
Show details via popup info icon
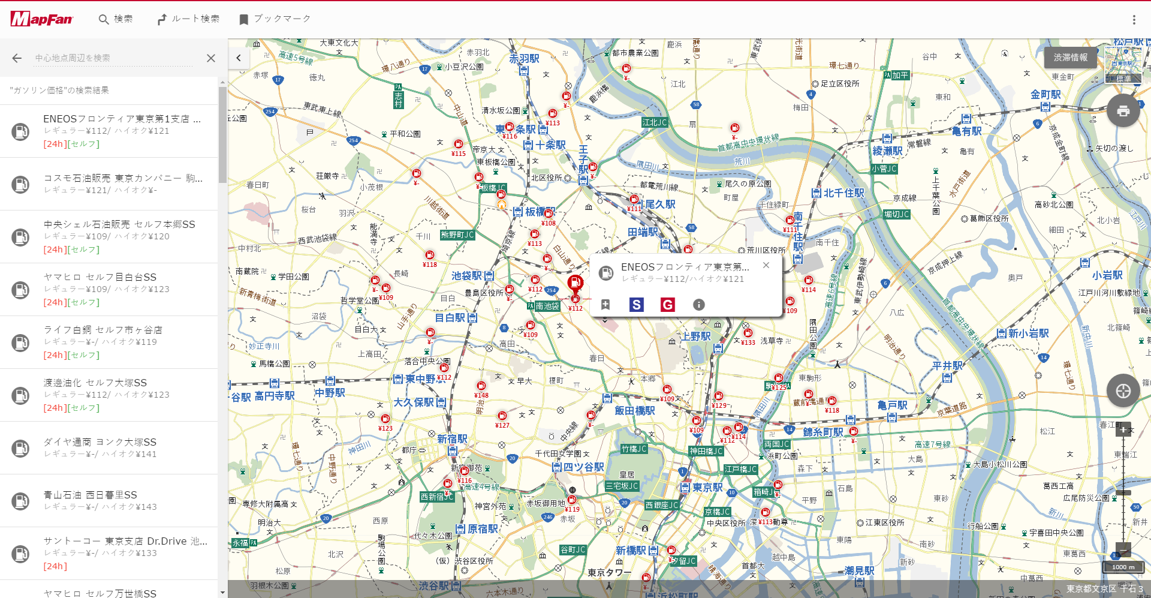pyautogui.click(x=698, y=305)
